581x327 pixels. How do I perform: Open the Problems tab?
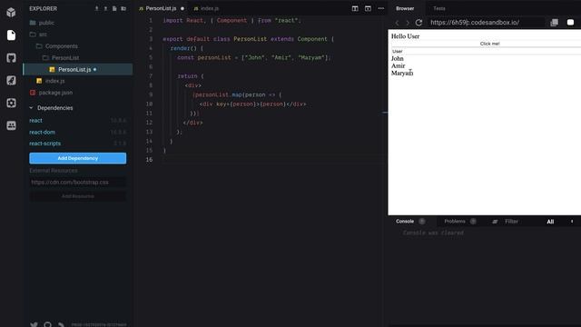455,222
